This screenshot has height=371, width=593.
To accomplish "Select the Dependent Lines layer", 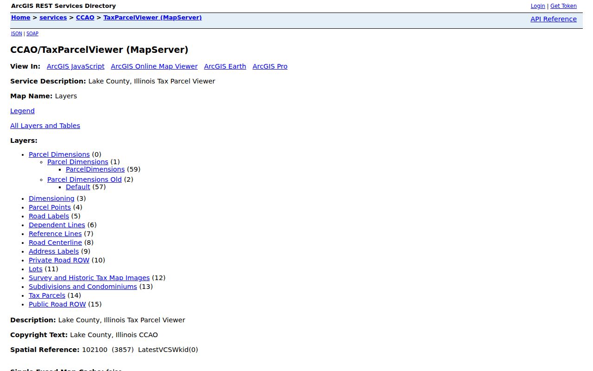I will (x=57, y=225).
